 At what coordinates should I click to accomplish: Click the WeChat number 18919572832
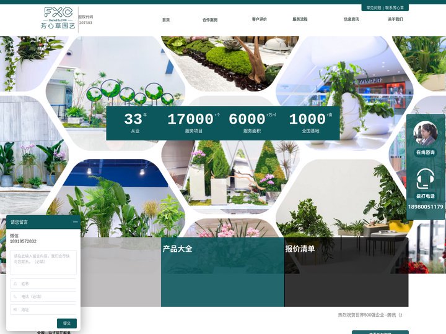[23, 241]
